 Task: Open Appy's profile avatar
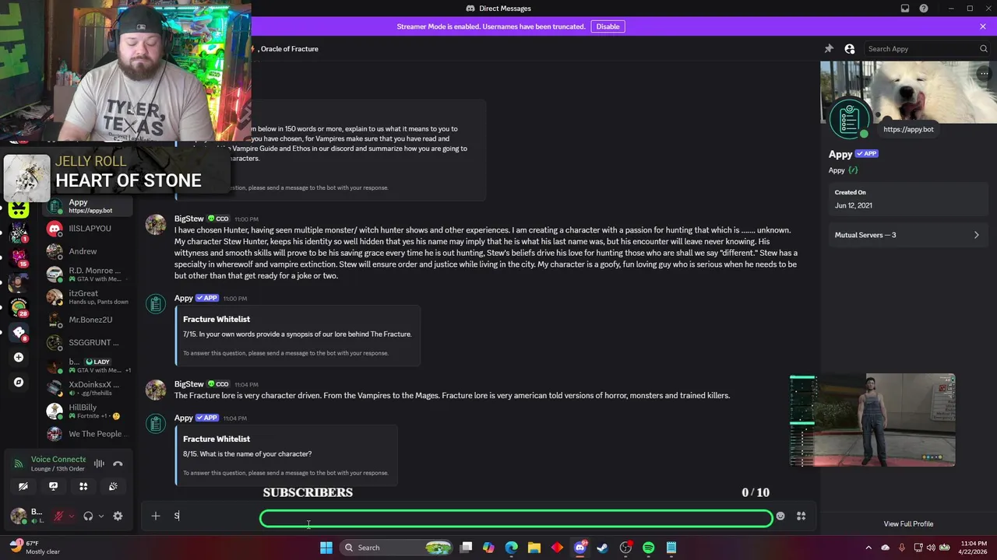click(x=850, y=119)
